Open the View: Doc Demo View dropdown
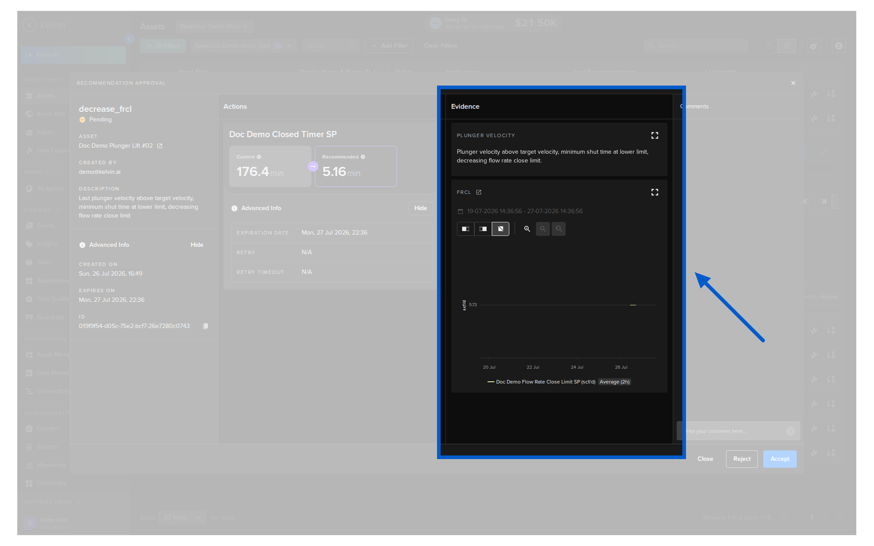Image resolution: width=874 pixels, height=546 pixels. point(214,26)
